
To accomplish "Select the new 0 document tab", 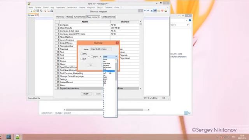I will pyautogui.click(x=33, y=15).
